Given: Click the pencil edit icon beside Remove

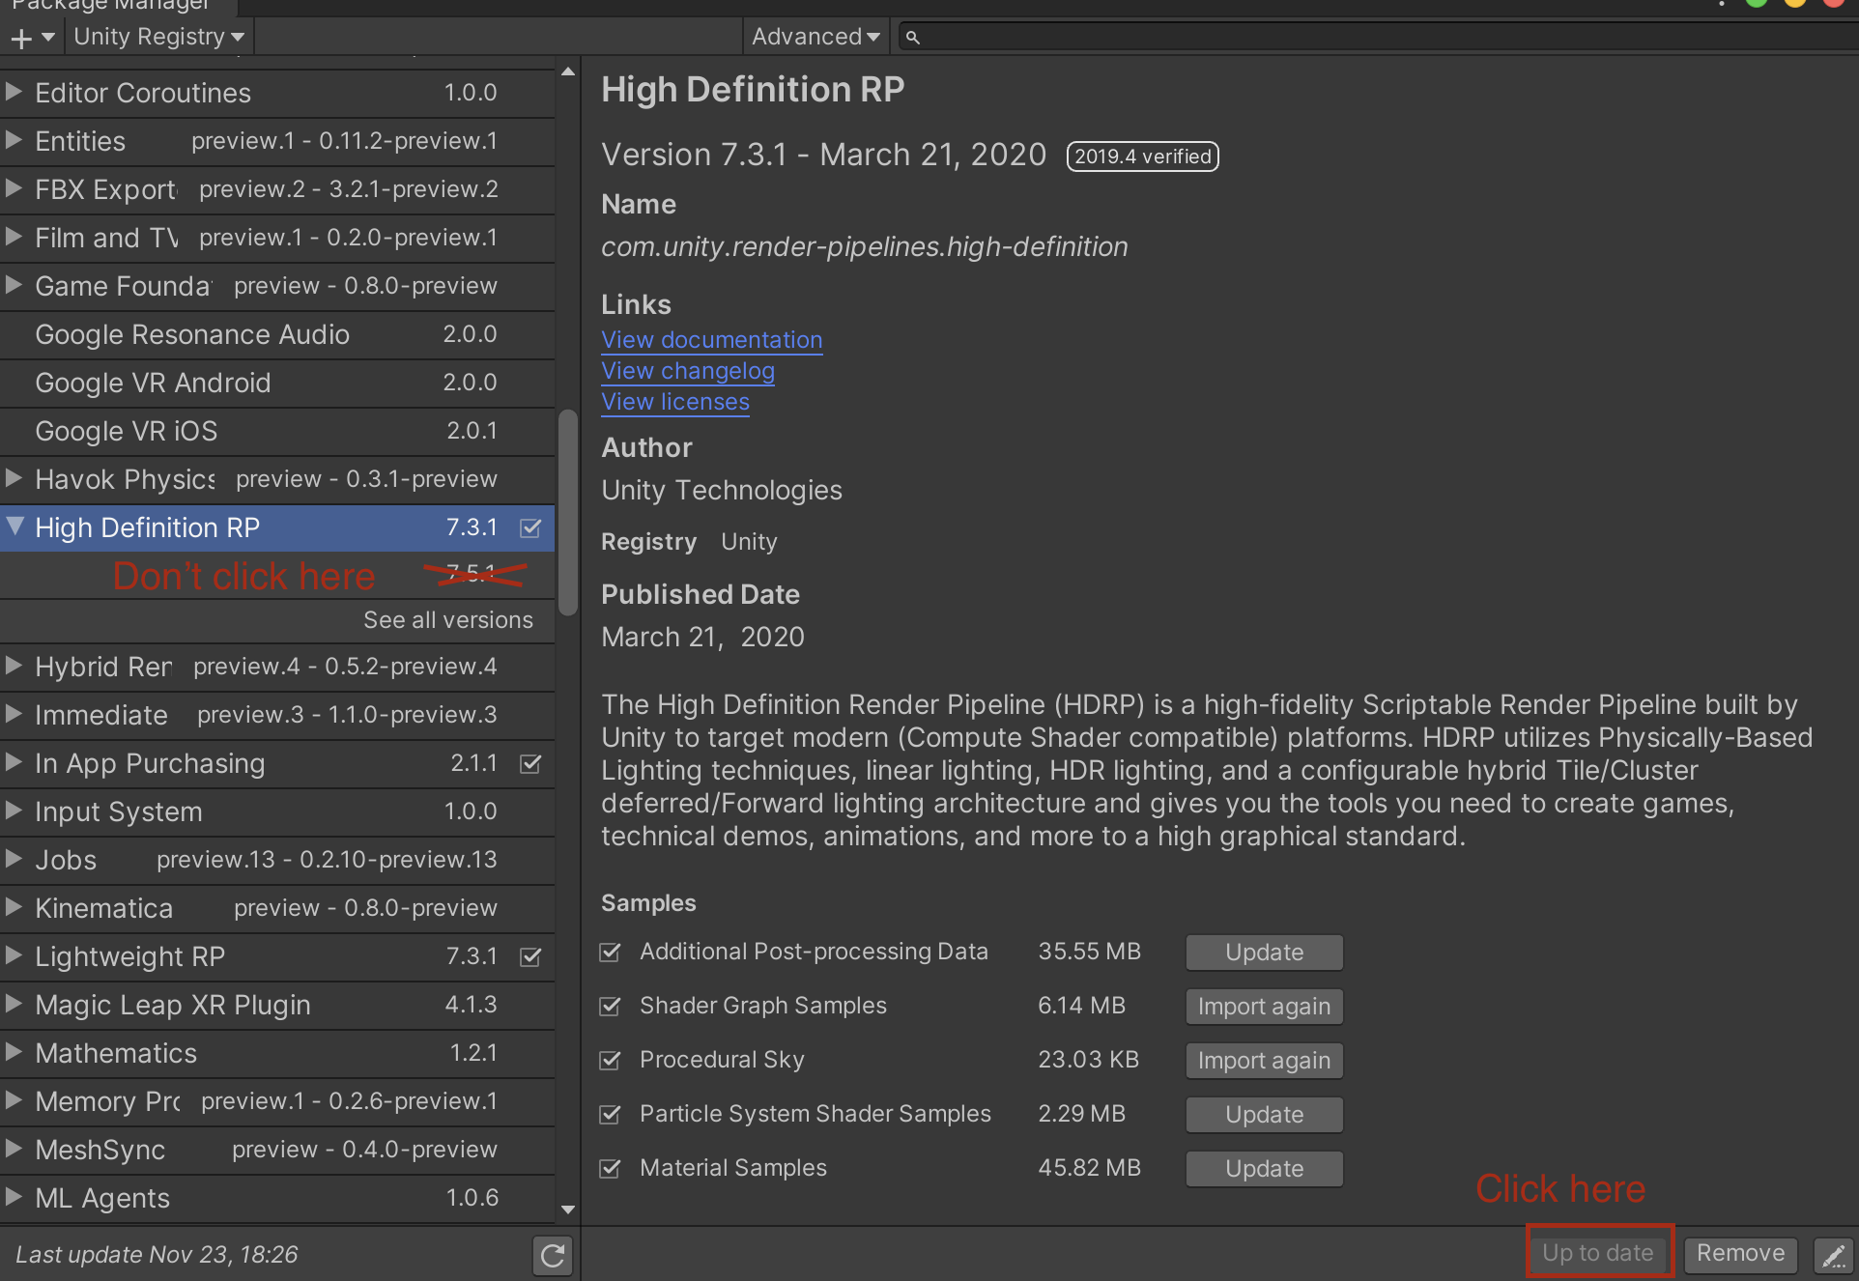Looking at the screenshot, I should click(x=1833, y=1255).
